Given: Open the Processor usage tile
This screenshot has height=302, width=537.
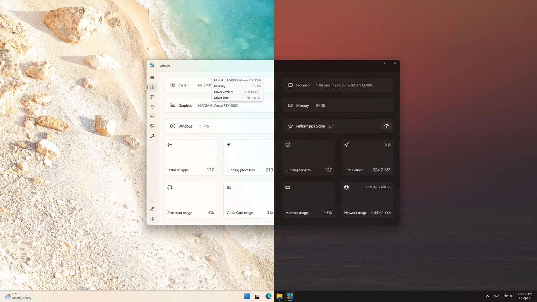Looking at the screenshot, I should tap(191, 200).
